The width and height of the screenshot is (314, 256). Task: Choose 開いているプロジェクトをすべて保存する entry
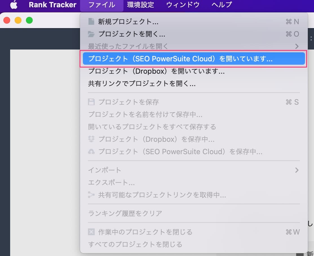[x=194, y=127]
